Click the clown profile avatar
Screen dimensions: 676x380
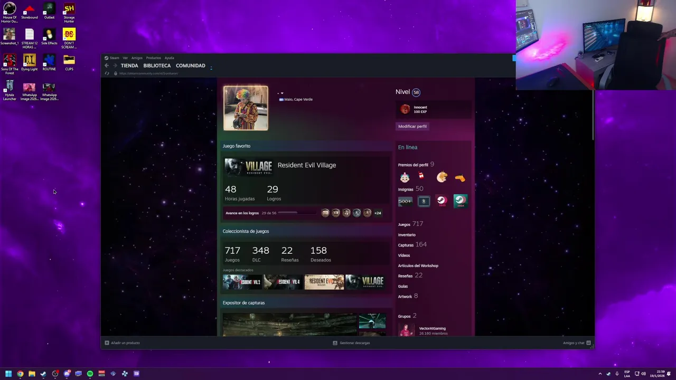246,108
